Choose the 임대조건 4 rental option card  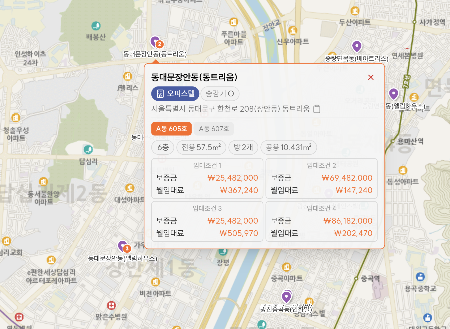click(321, 221)
